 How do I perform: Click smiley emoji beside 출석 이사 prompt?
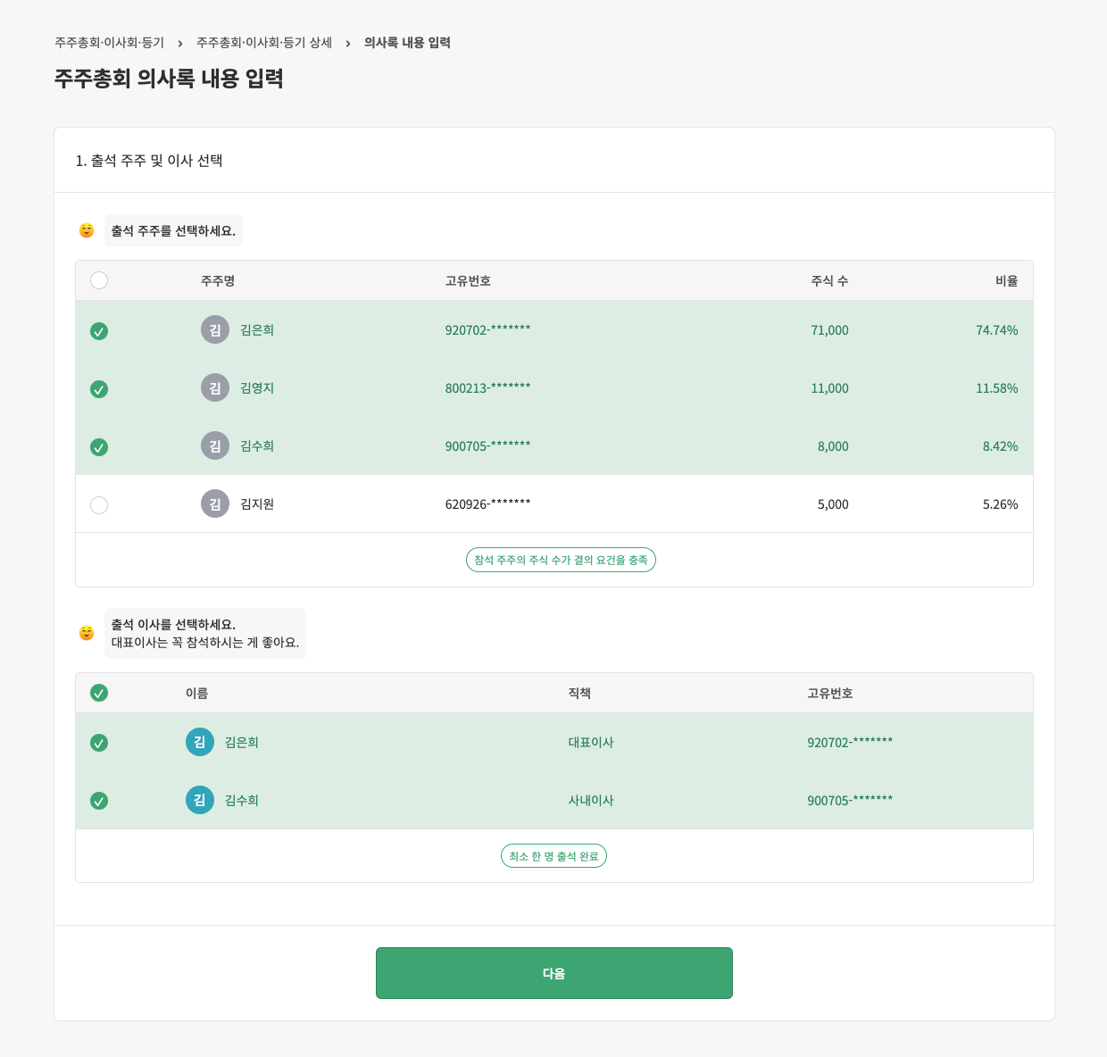coord(87,633)
